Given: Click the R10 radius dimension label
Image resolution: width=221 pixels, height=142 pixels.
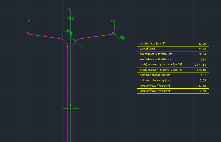Looking at the screenshot, I should coord(69,32).
